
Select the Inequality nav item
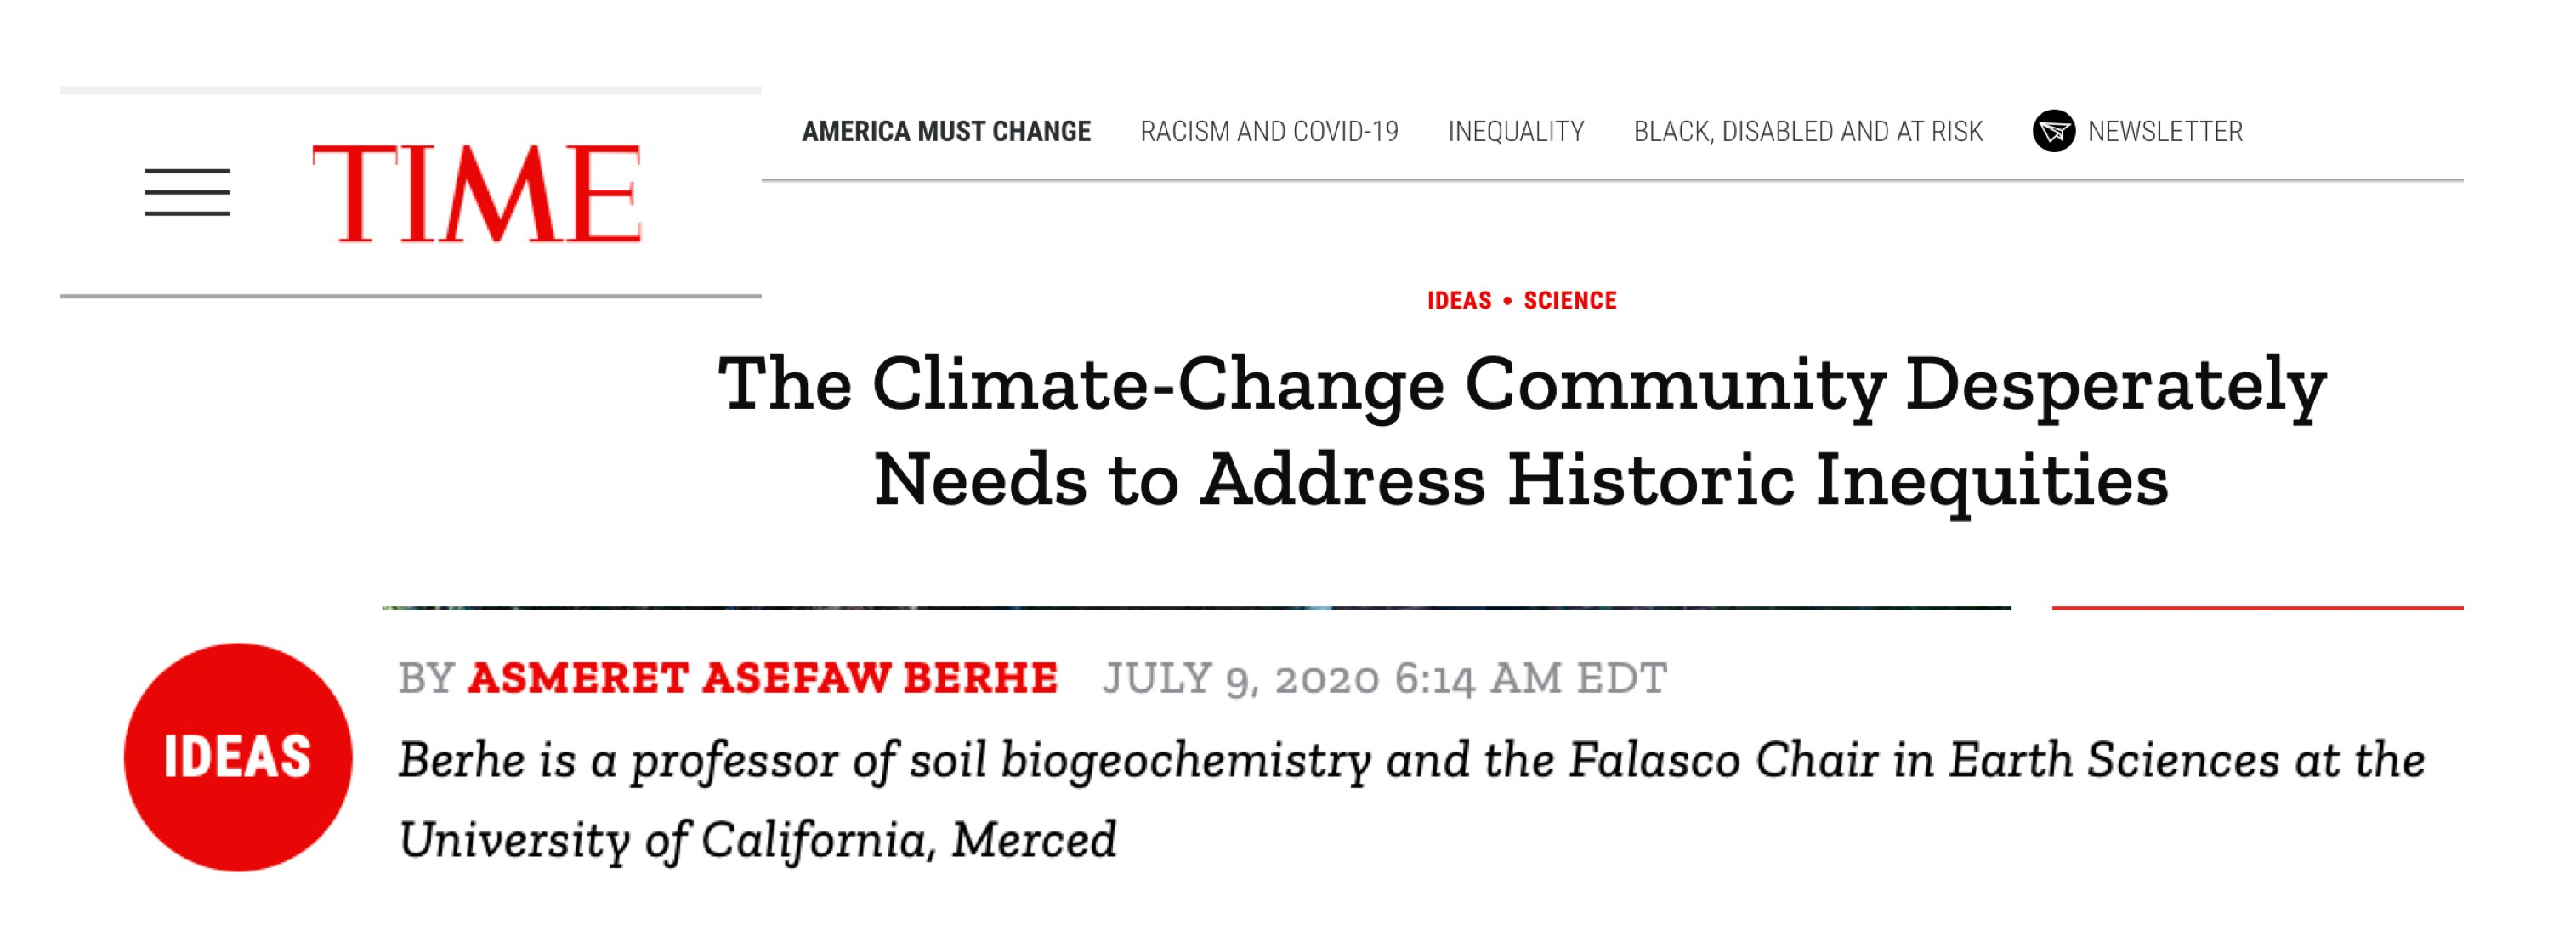point(1516,132)
